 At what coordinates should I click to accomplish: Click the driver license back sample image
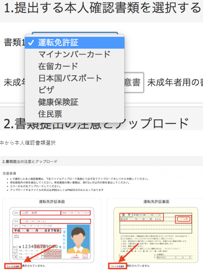point(156,235)
